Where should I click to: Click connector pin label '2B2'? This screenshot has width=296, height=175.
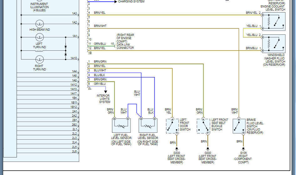tap(74, 125)
